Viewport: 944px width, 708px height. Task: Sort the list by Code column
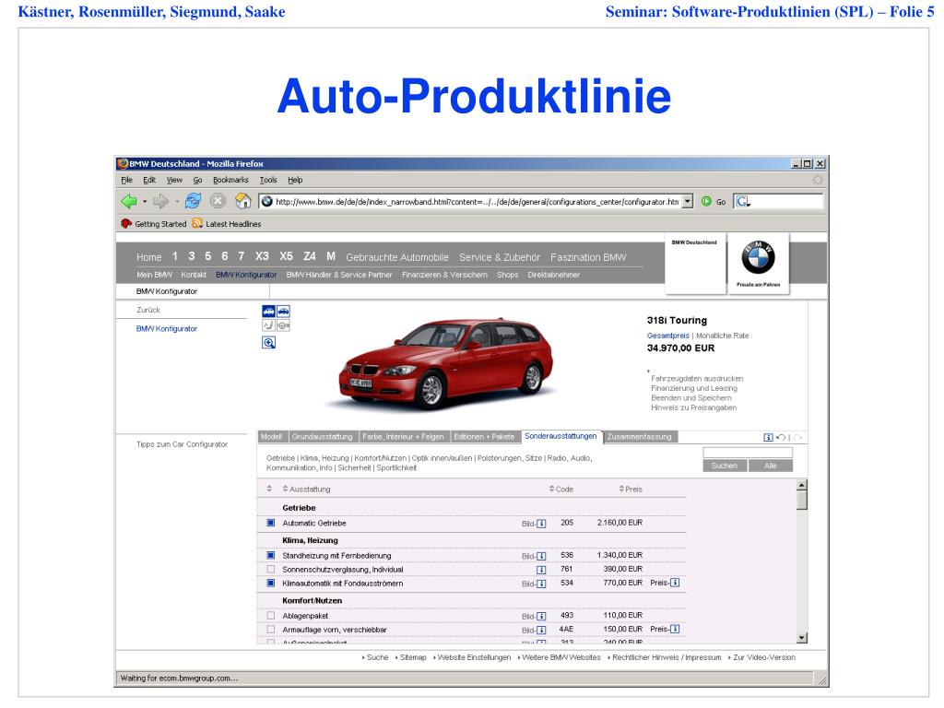(561, 489)
